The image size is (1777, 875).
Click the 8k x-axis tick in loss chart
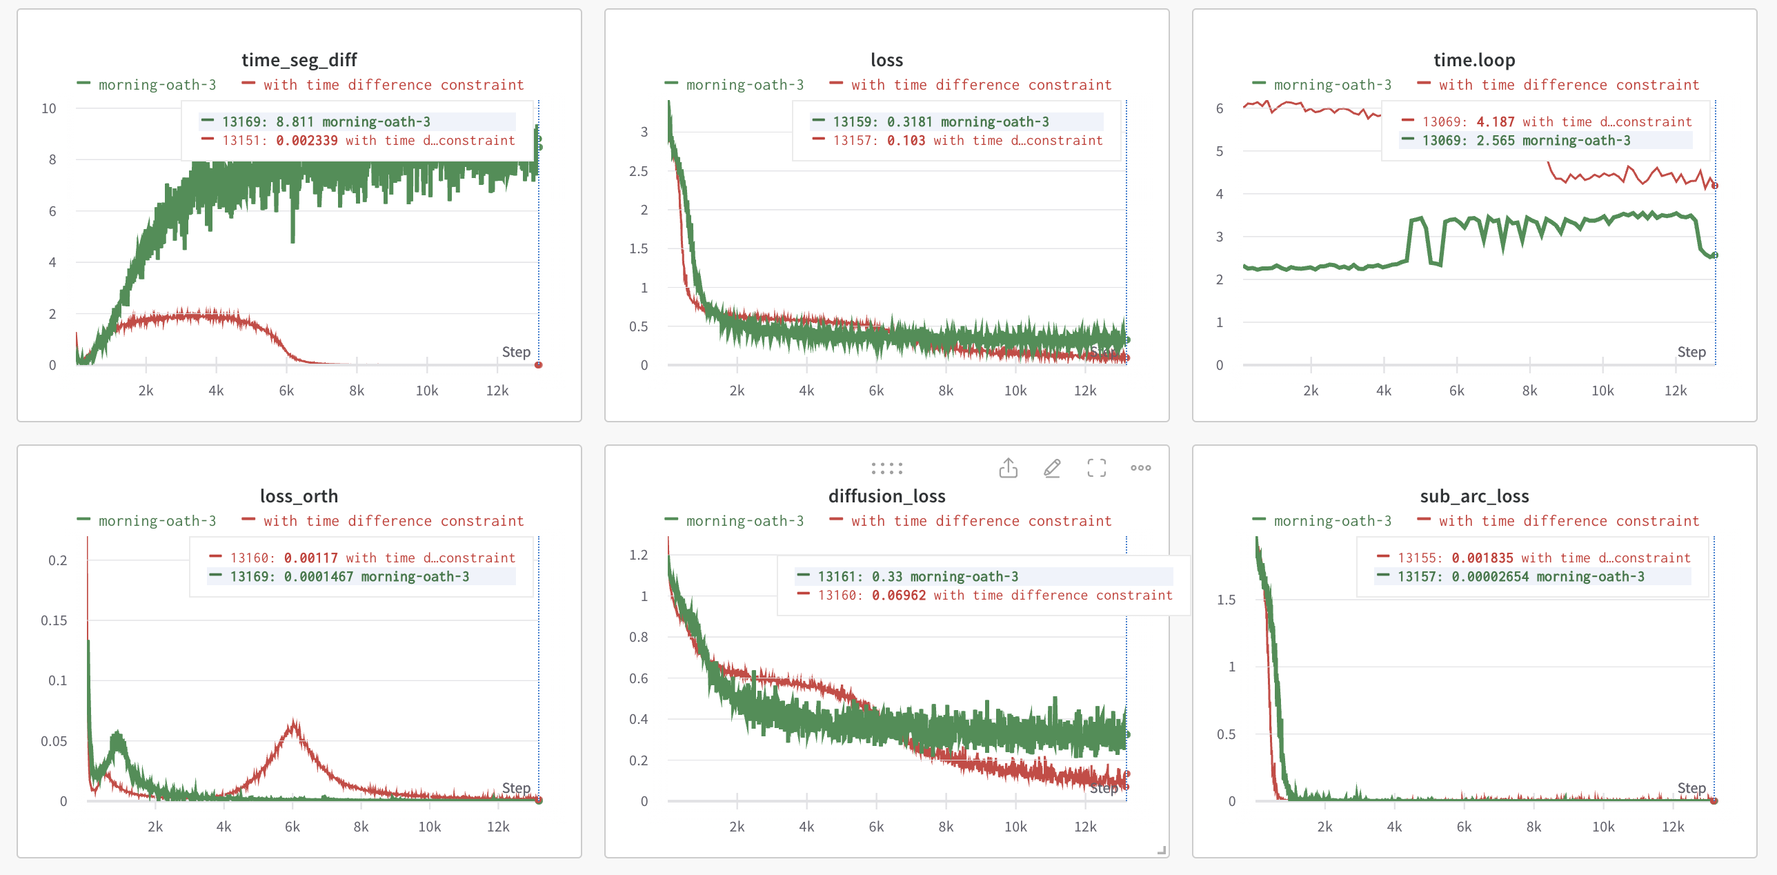946,391
